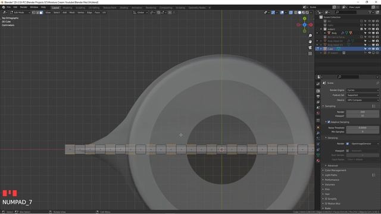Open the viewport Select menu

pos(57,12)
